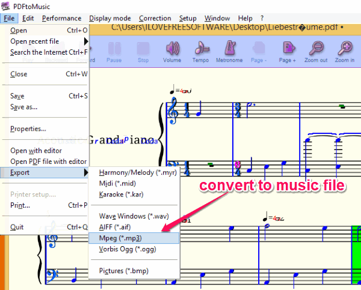Export as Vorbis Ogg (*.ogg)
Image resolution: width=361 pixels, height=290 pixels.
(x=134, y=249)
